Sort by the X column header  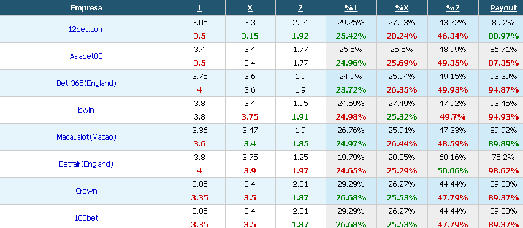[250, 8]
